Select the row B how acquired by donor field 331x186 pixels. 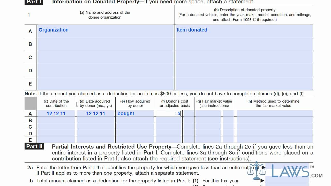click(x=135, y=120)
